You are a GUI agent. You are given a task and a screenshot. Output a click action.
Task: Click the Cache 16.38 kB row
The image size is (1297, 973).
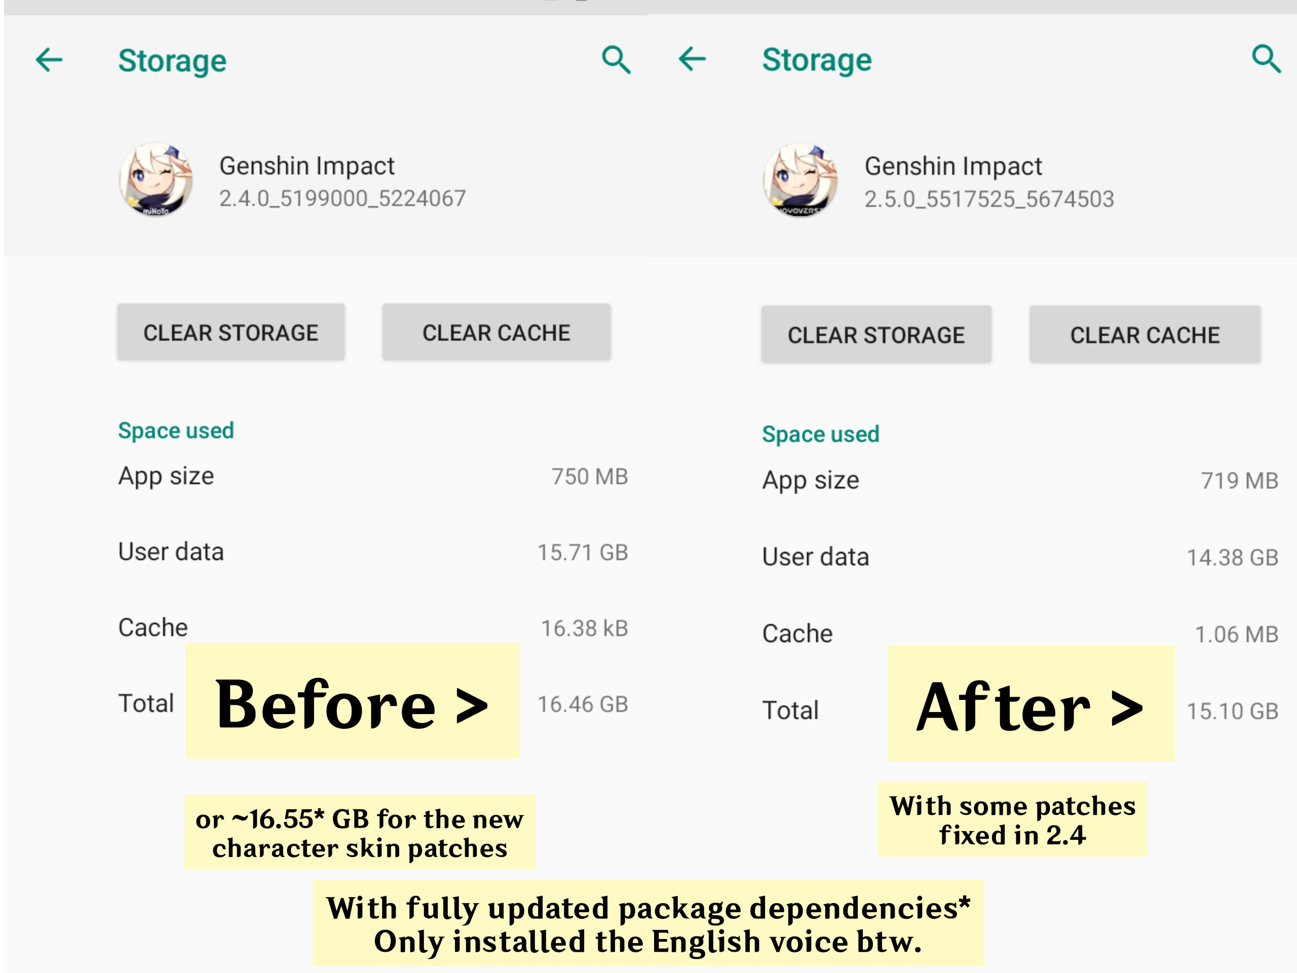[x=373, y=627]
